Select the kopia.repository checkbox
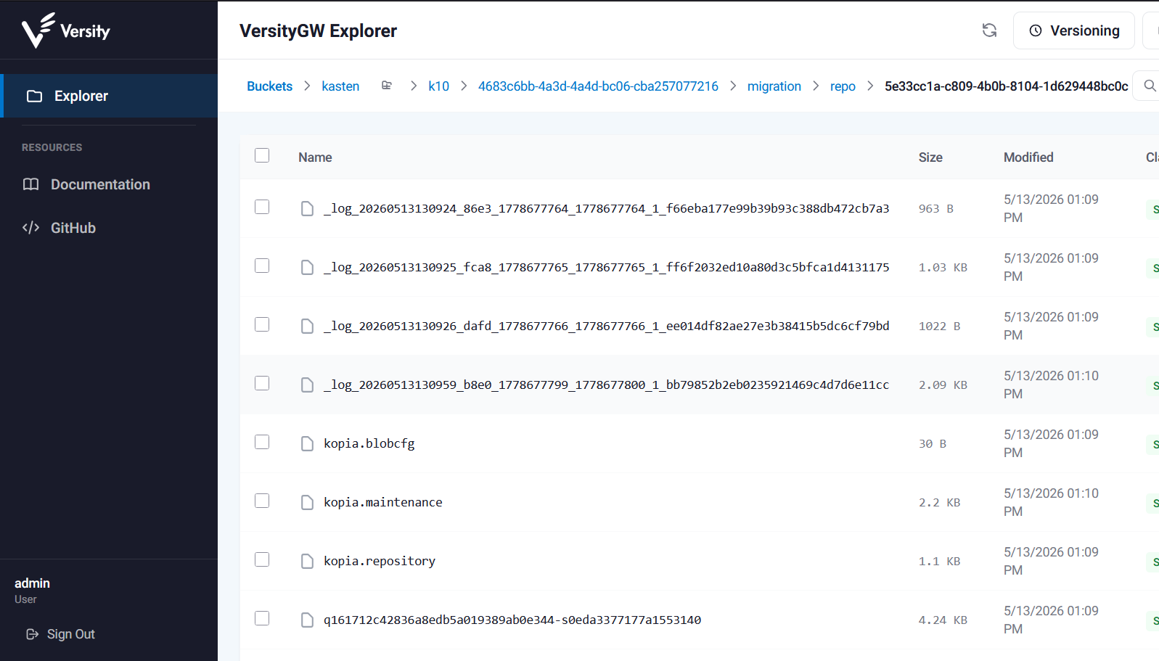 coord(262,559)
